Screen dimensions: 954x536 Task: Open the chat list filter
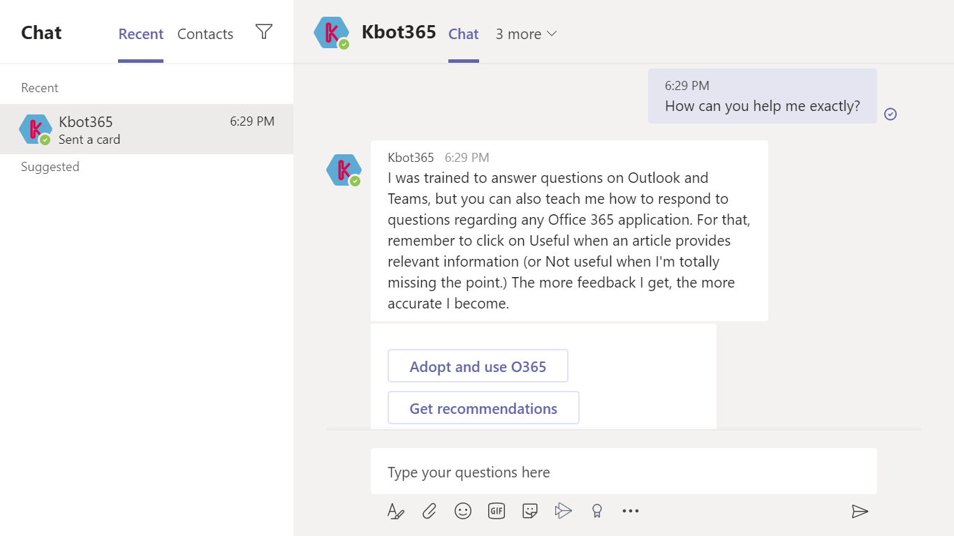click(x=263, y=32)
